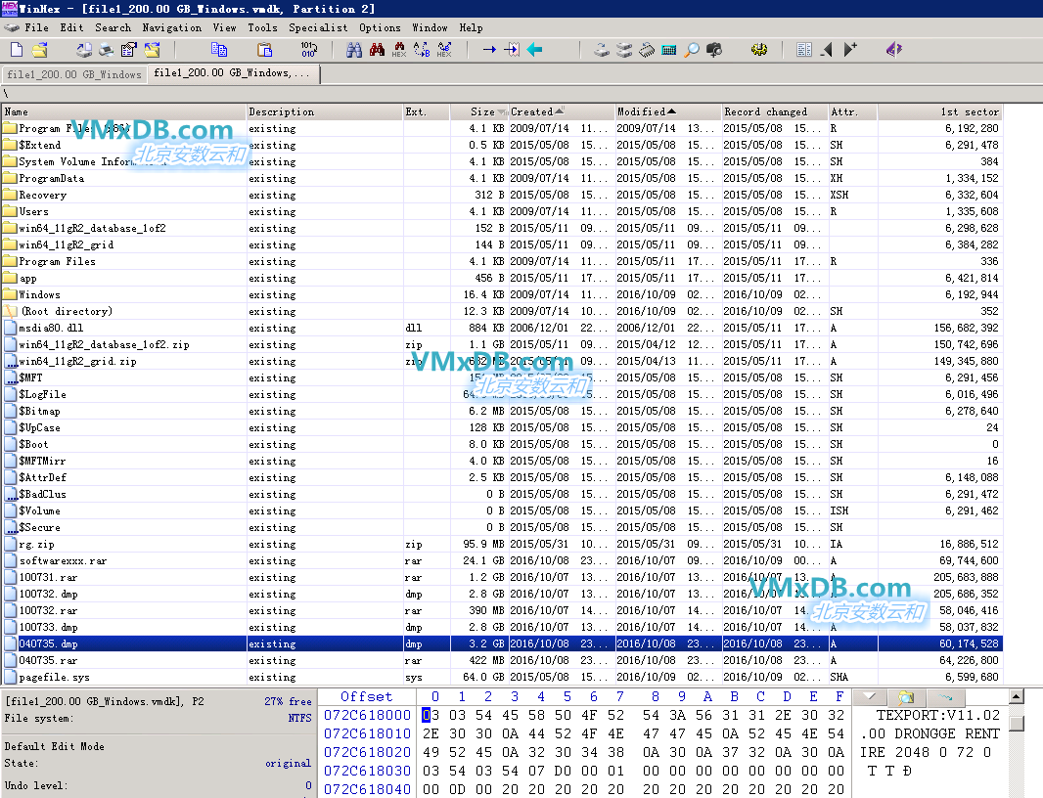Click the NTFS file system value
This screenshot has height=798, width=1043.
pyautogui.click(x=299, y=718)
